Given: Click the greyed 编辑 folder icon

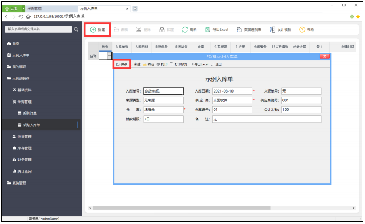Looking at the screenshot, I should coord(116,29).
